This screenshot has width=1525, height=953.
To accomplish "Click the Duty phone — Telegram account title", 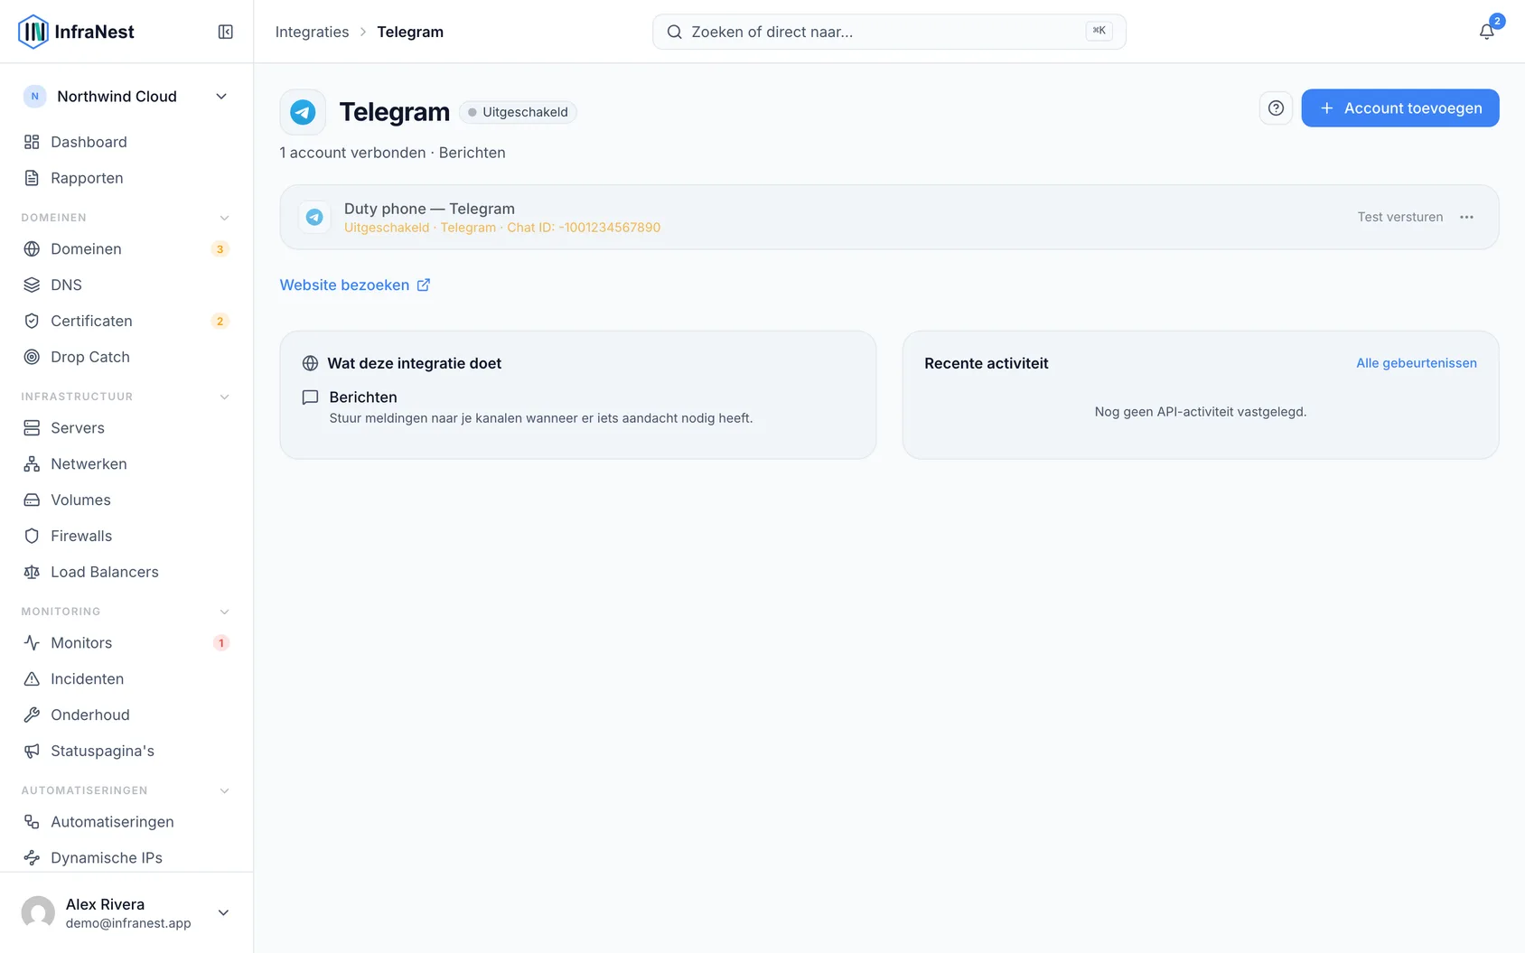I will (x=429, y=209).
